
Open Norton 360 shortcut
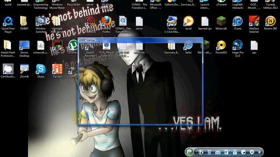tap(270, 21)
